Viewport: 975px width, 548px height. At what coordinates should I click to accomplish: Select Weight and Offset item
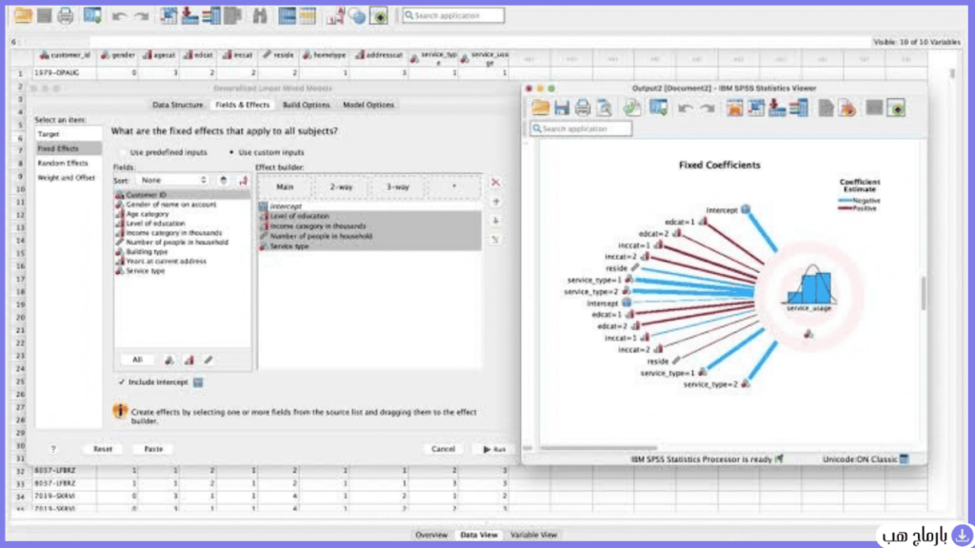[x=68, y=178]
